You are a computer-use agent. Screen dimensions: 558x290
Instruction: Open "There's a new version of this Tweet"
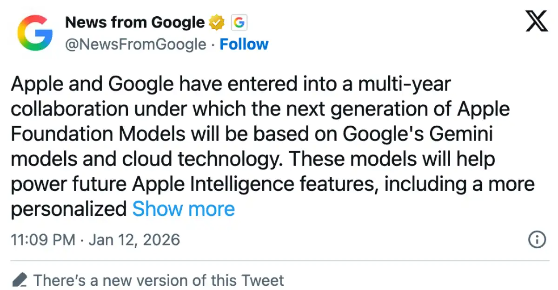click(159, 280)
